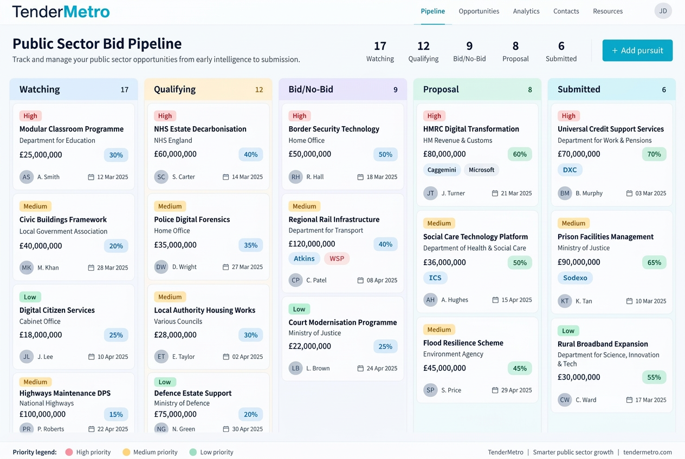Click the Watching column header
The image size is (685, 459).
(x=74, y=89)
